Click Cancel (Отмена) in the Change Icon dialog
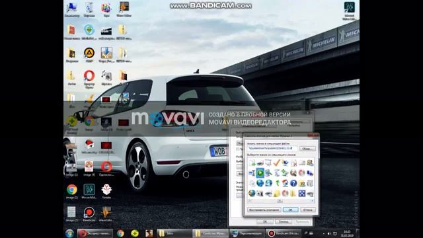Screen dimensions: 423x238 [x=308, y=210]
